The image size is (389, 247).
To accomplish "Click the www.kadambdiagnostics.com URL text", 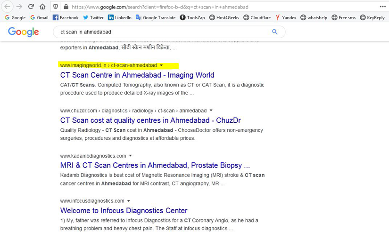I will click(x=93, y=156).
